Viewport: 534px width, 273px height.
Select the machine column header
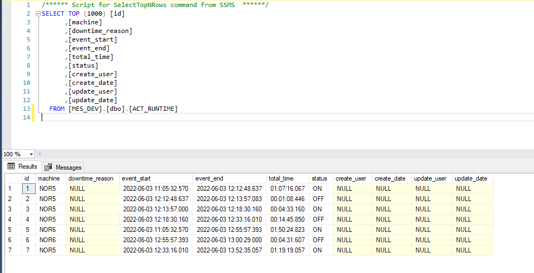coord(51,178)
